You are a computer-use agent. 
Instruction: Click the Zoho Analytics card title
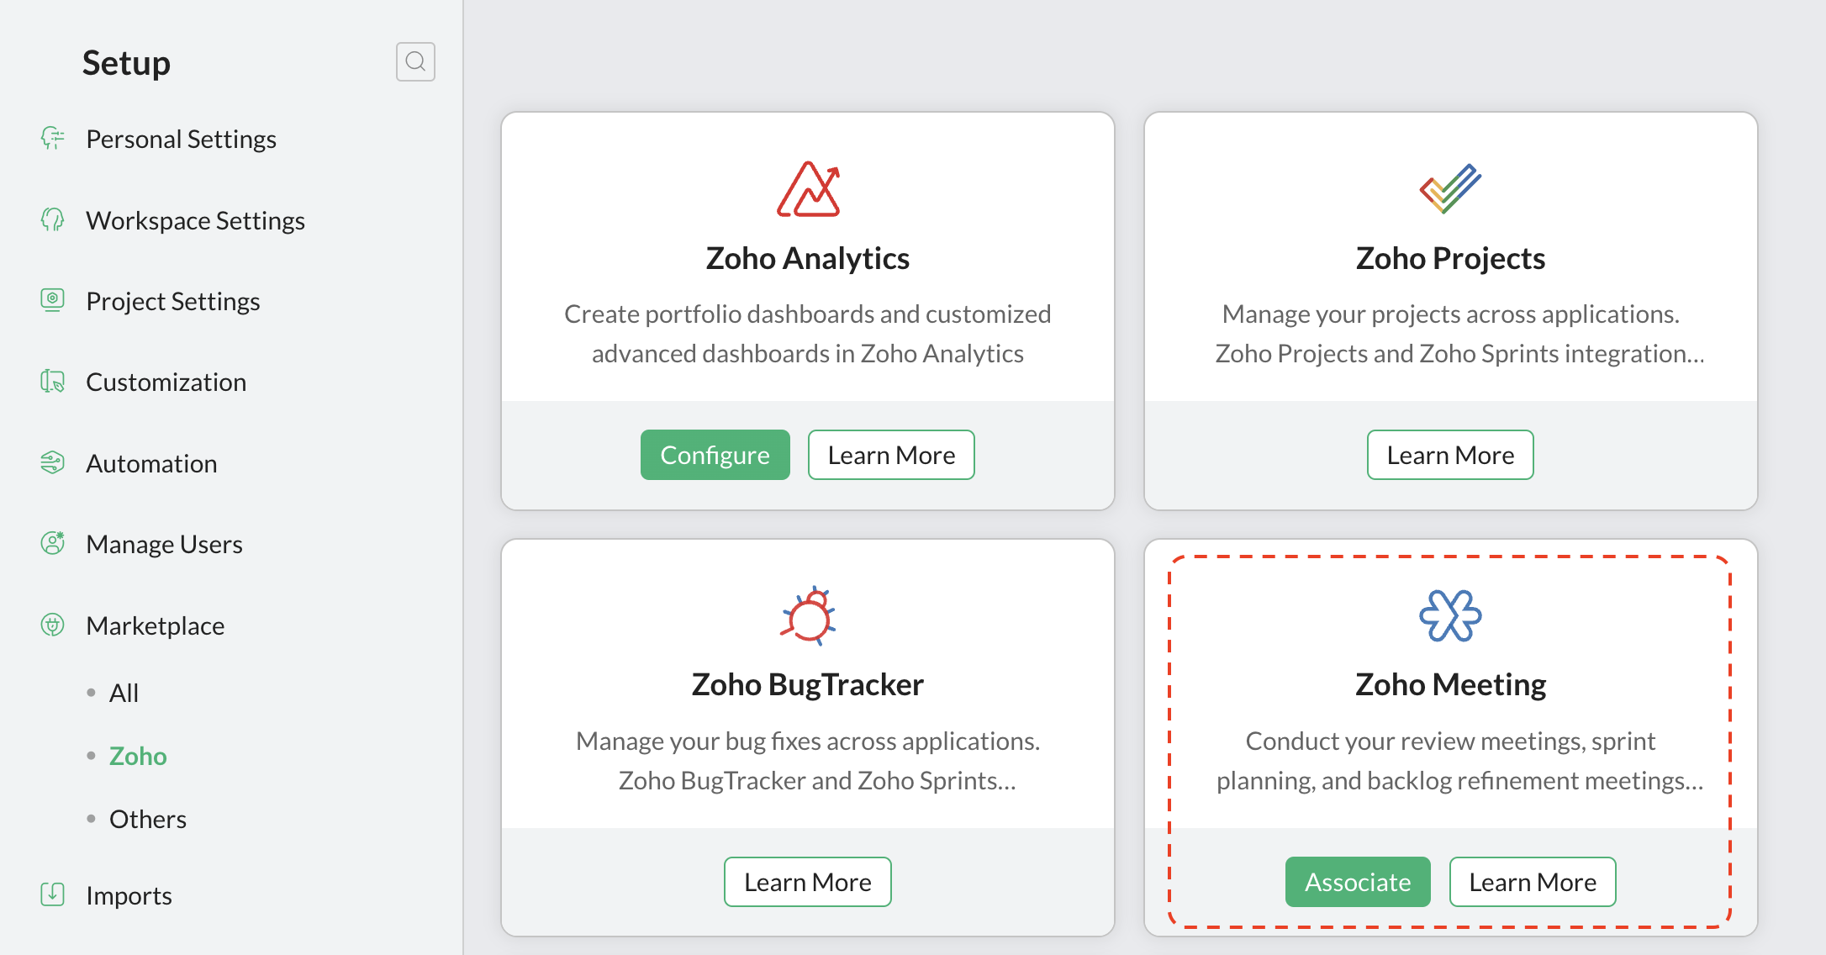(808, 258)
